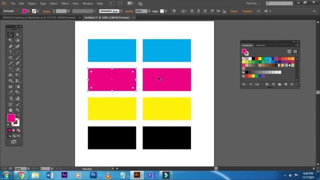Open the Arrange Documents dropdown
Screen dimensions: 320x180
coord(130,3)
